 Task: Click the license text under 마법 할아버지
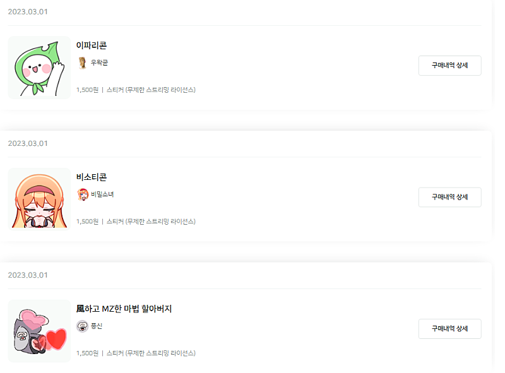[x=151, y=353]
